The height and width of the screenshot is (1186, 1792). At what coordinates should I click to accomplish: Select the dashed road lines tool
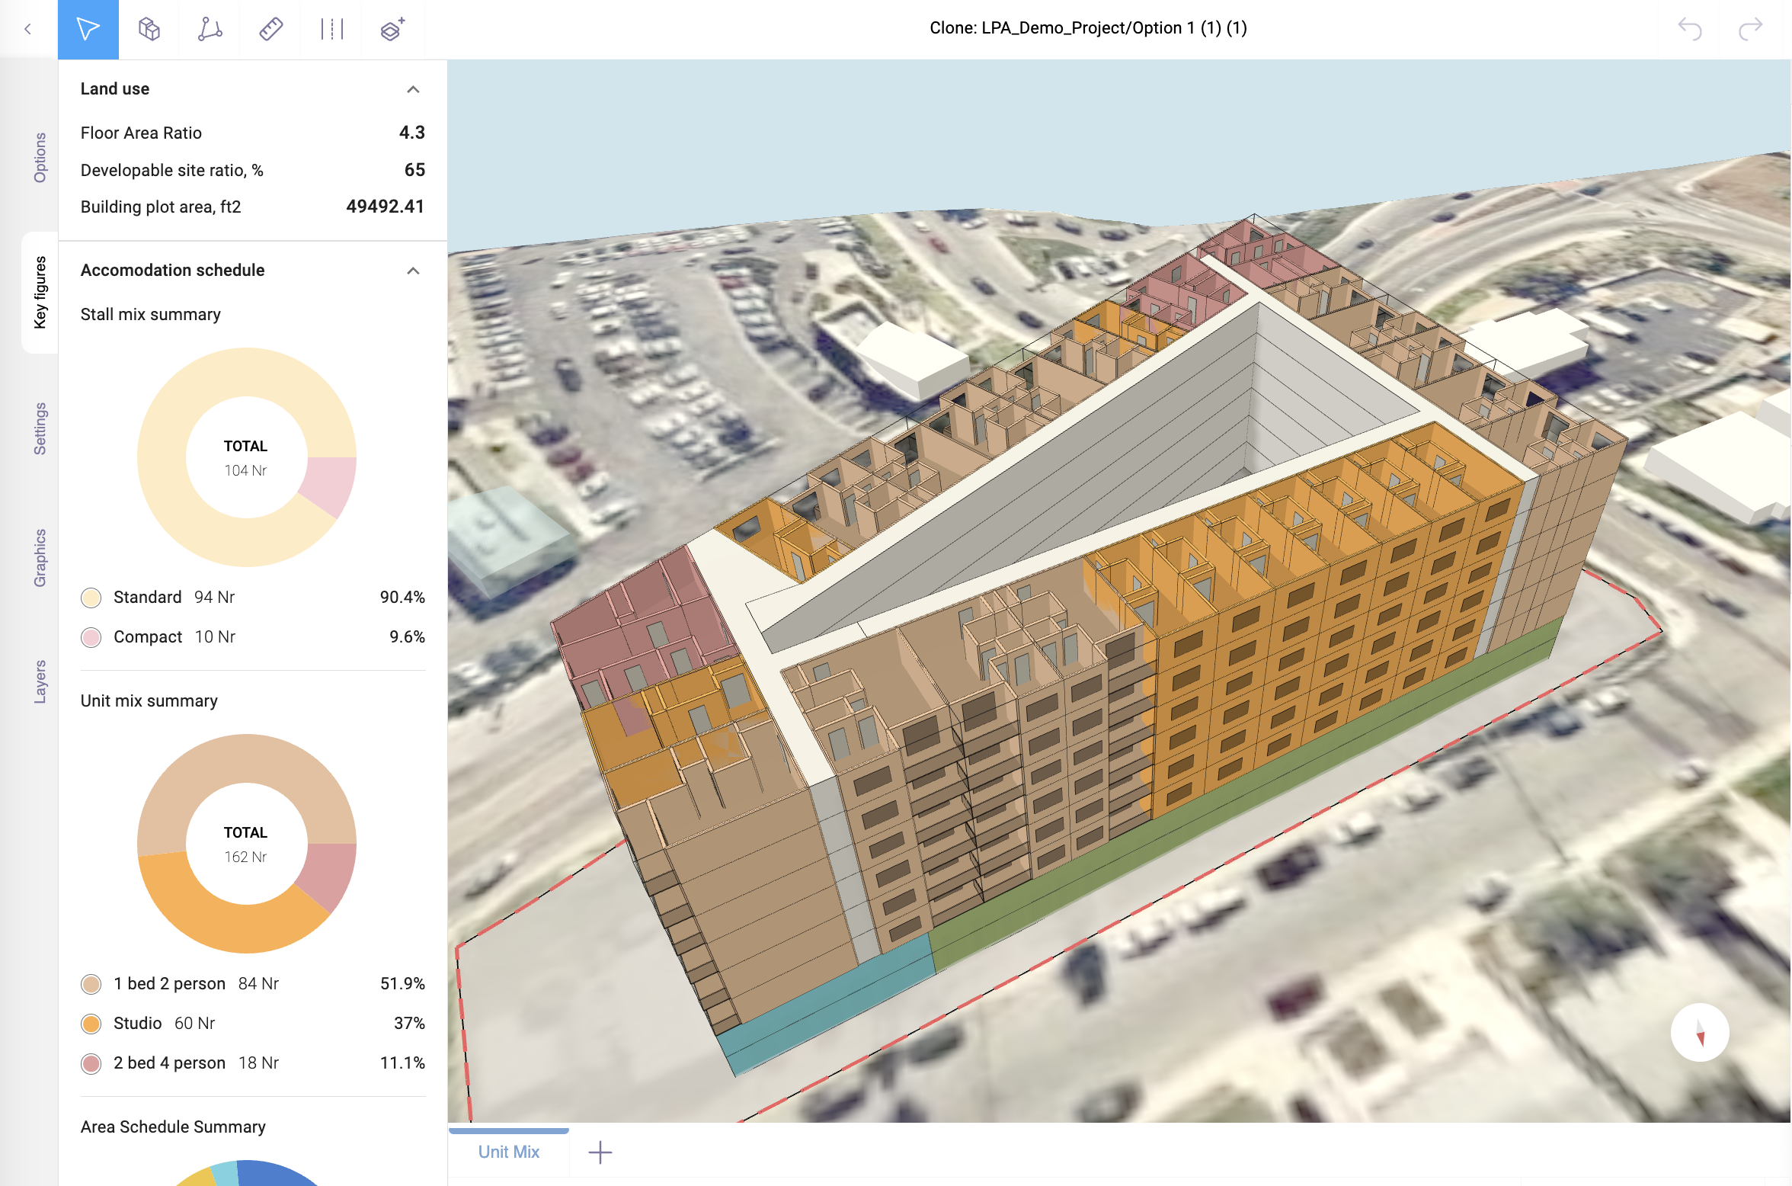point(332,30)
